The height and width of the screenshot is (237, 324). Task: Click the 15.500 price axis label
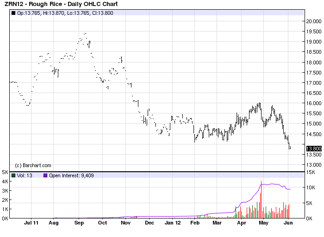tap(314, 113)
